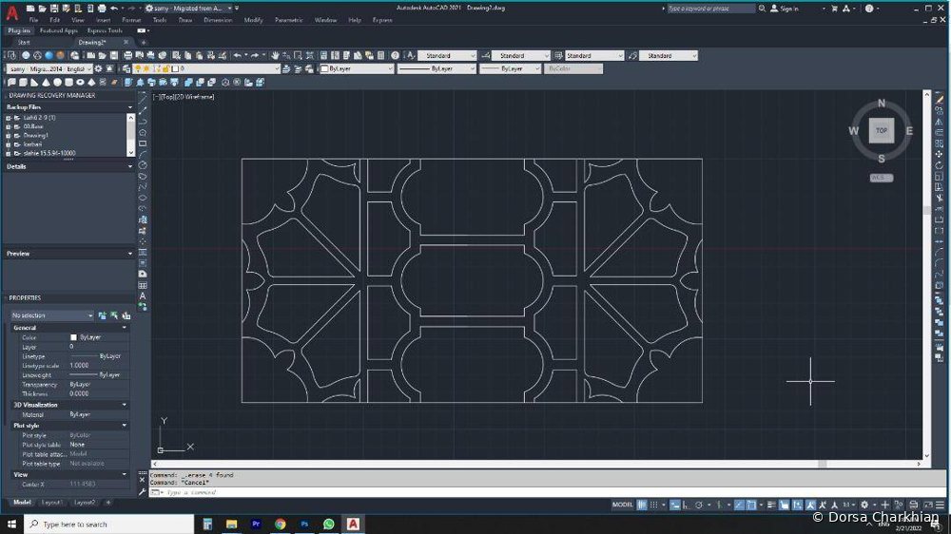Click the Plot printer icon in Standard toolbar

[x=128, y=55]
